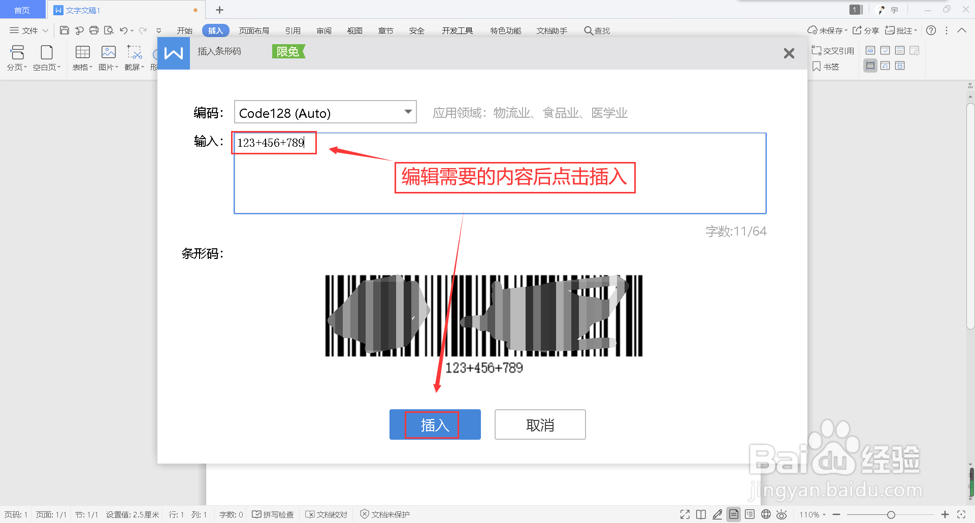The height and width of the screenshot is (523, 975).
Task: Toggle 拼写检查 spell check in status bar
Action: point(273,514)
